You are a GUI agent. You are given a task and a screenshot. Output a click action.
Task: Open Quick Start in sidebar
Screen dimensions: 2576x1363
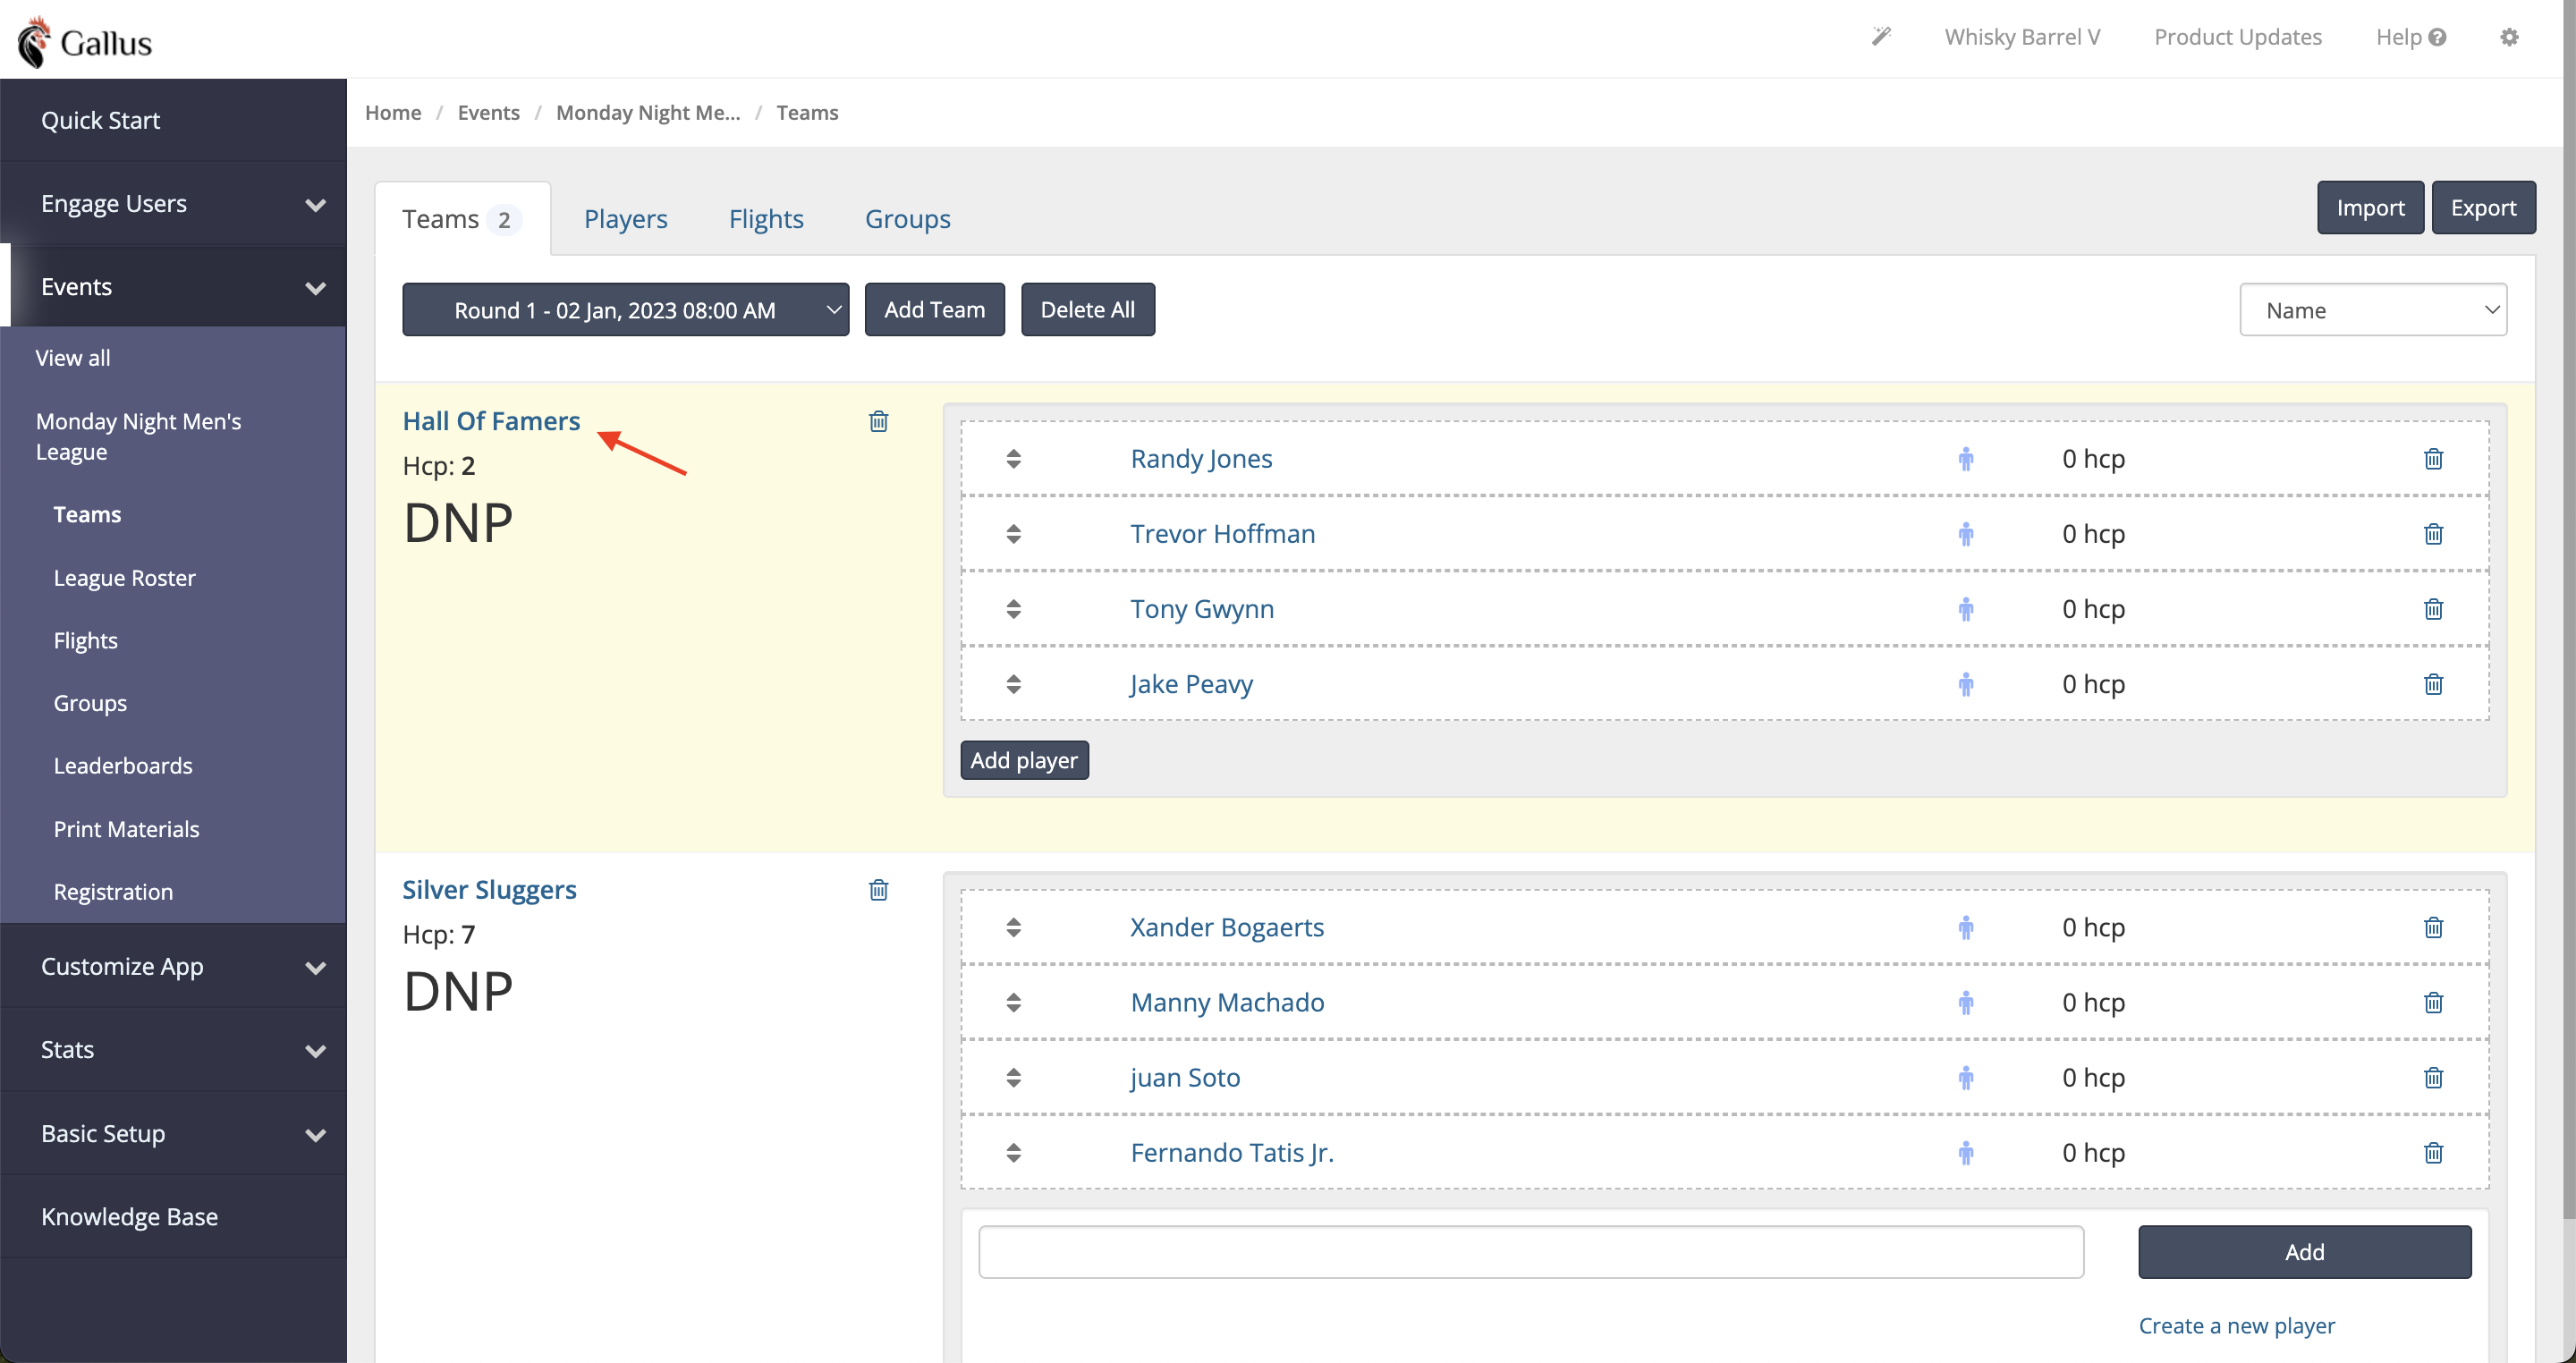point(174,120)
